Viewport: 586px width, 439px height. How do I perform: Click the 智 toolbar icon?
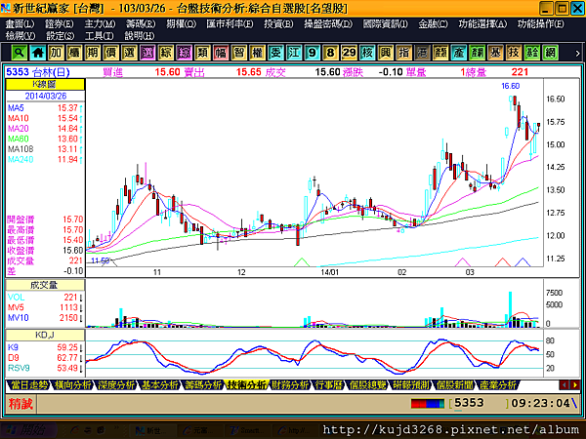[239, 53]
